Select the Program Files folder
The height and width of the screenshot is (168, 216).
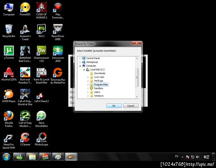(99, 85)
